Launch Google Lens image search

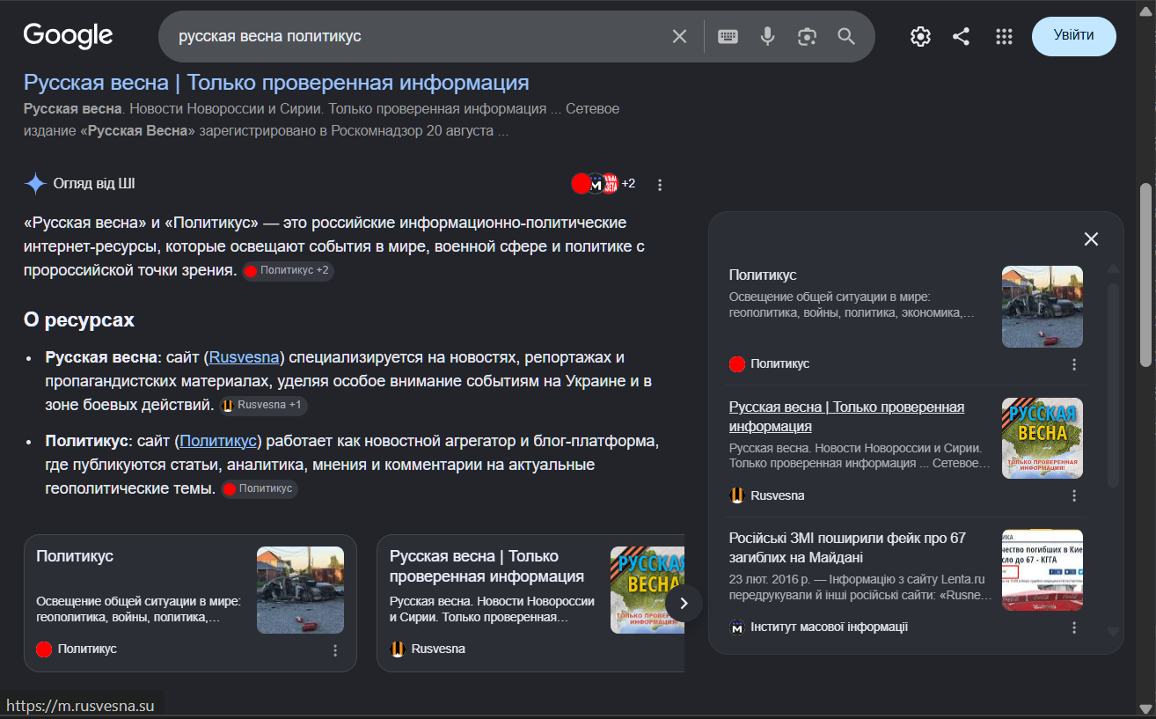(x=807, y=36)
